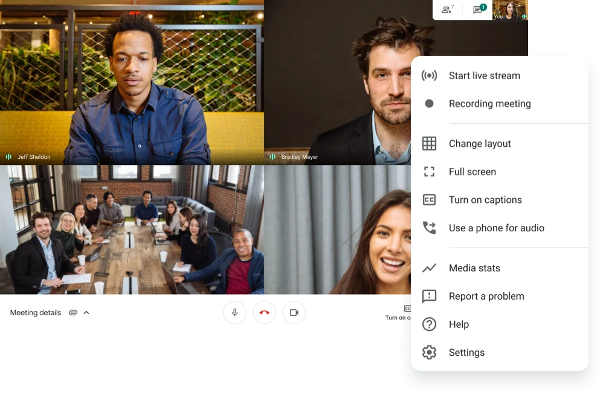Click the Jeff Sheldon name label
Screen dimensions: 603x395
point(34,157)
